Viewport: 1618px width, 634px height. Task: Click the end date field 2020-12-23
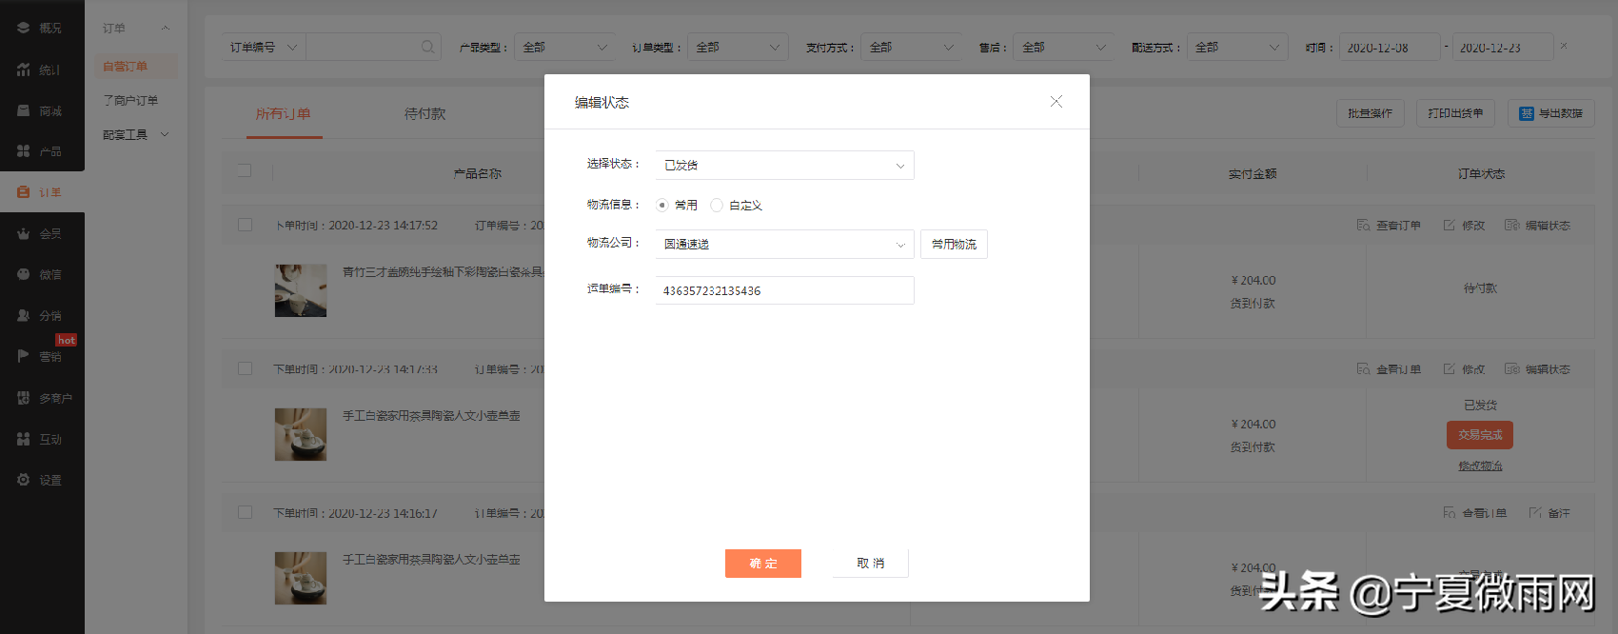1503,47
